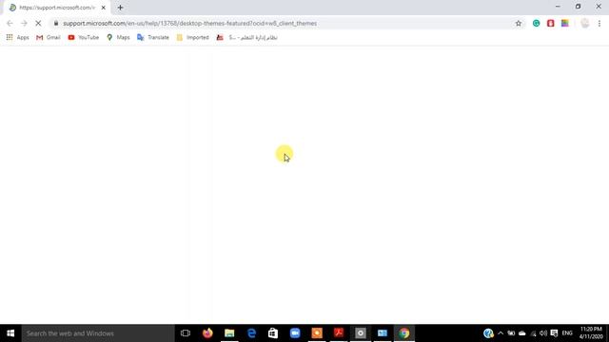Open the Maps bookmark
The image size is (609, 342).
[x=118, y=37]
